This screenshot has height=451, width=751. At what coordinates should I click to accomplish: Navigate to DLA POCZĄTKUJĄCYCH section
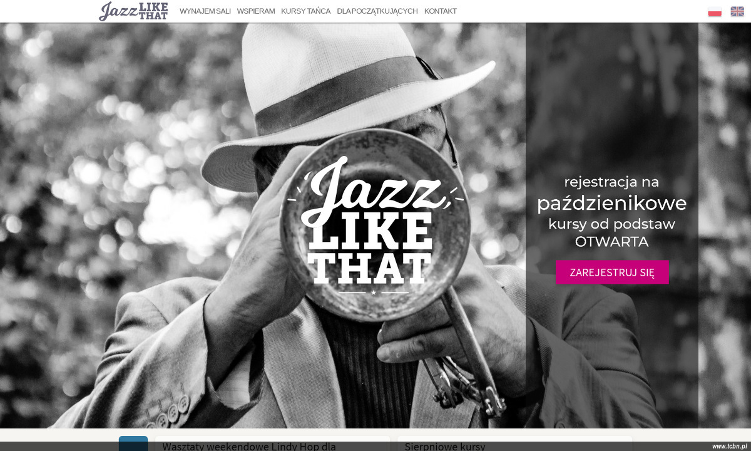tap(377, 11)
